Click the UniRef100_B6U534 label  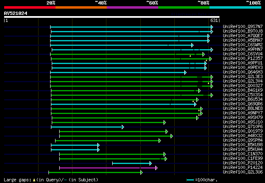point(243,99)
